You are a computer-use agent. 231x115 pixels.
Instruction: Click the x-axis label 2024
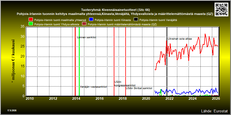pos(193,98)
